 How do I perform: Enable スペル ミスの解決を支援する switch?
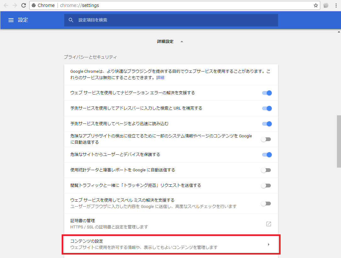click(266, 204)
